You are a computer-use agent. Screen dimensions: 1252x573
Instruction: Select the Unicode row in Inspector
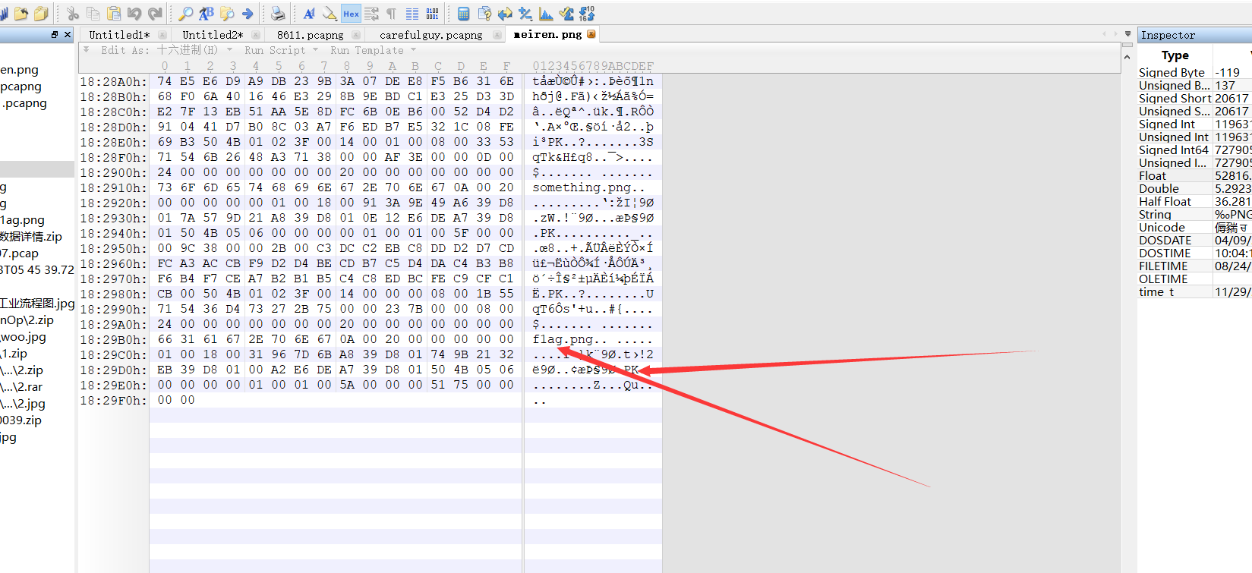pos(1194,227)
